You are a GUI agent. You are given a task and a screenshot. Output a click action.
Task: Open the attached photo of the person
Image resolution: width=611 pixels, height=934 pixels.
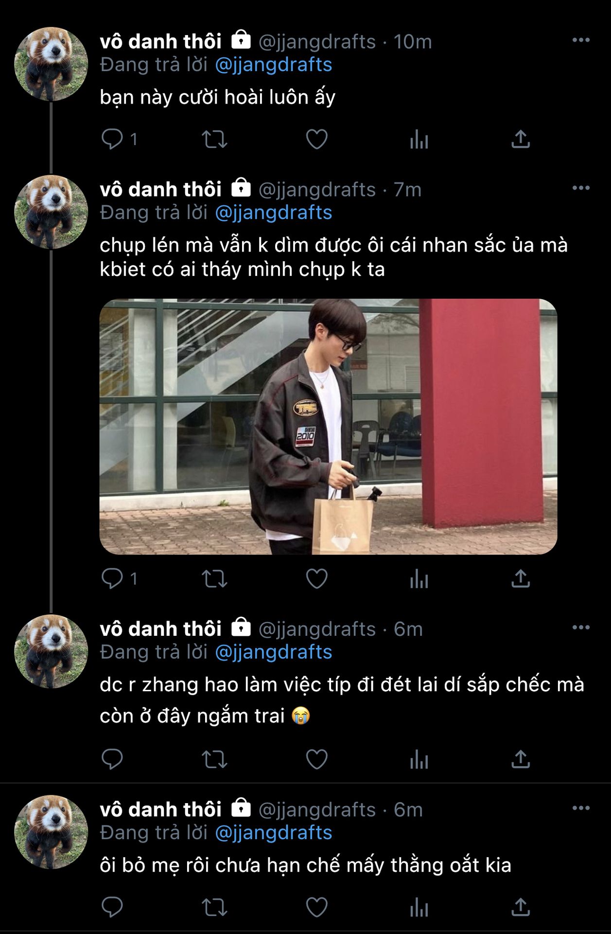328,426
